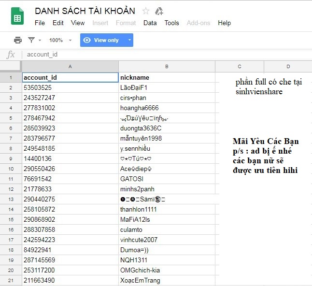
Task: Open the View menu
Action: (78, 23)
